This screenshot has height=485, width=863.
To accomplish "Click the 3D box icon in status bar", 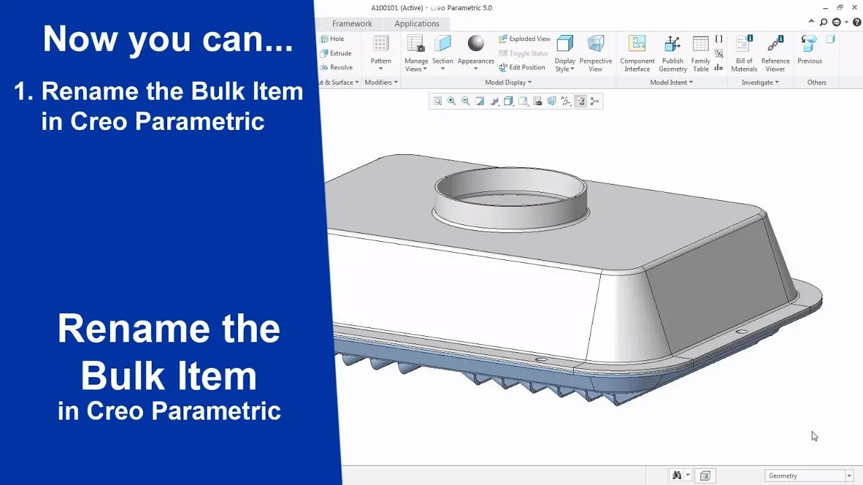I will click(x=705, y=476).
